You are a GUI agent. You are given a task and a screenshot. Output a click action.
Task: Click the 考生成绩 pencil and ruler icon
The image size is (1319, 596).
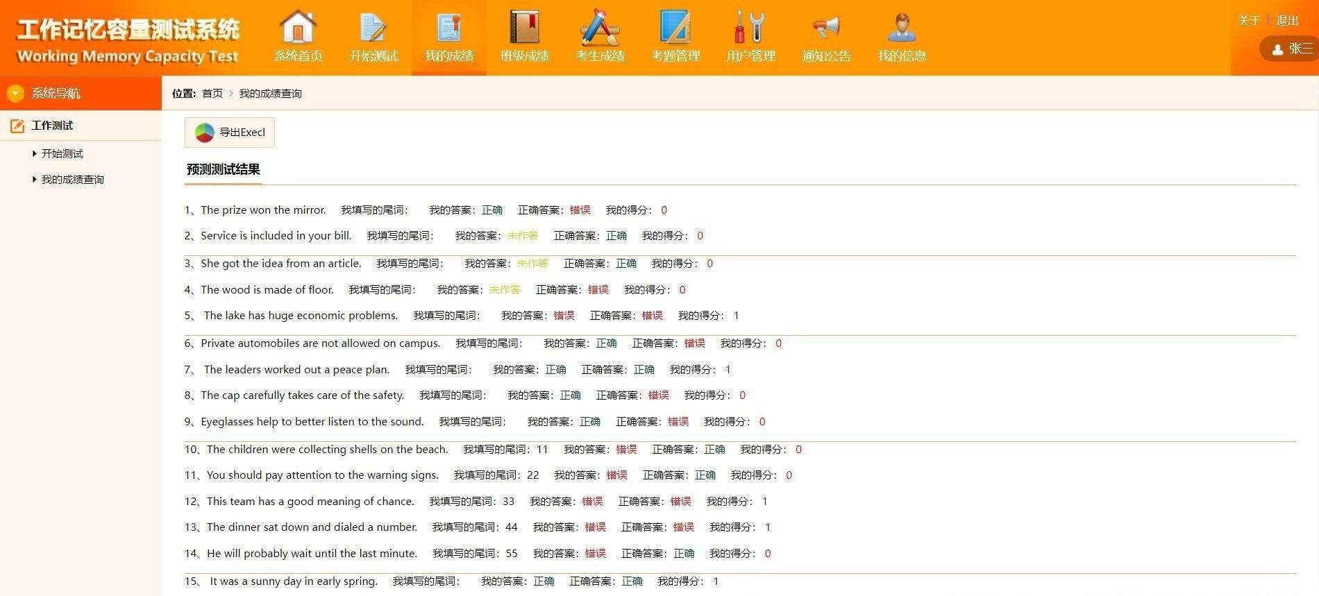coord(600,28)
